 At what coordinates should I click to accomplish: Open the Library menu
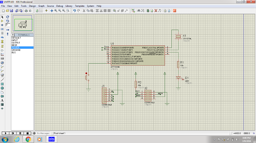click(x=69, y=6)
